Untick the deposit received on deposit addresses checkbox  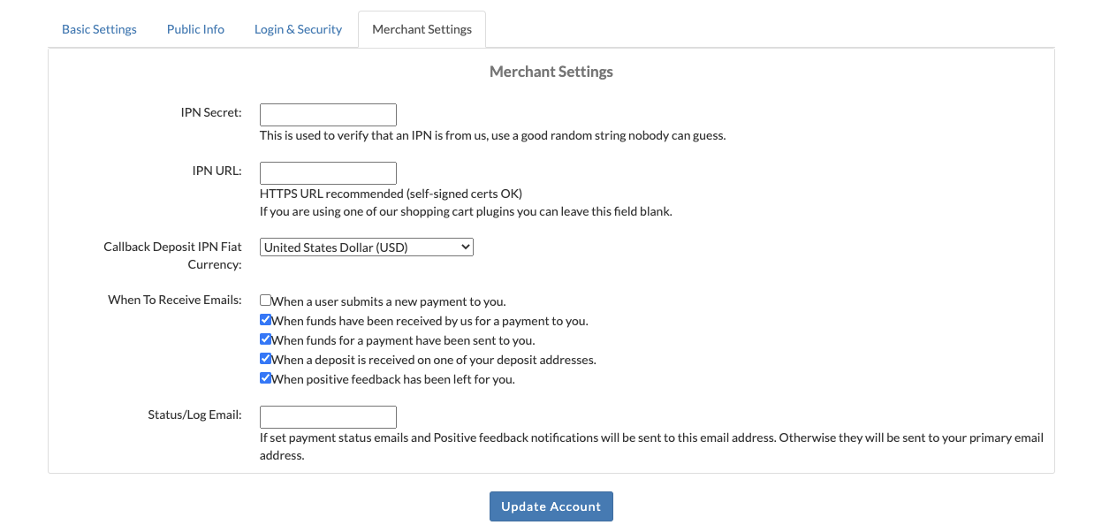[265, 359]
